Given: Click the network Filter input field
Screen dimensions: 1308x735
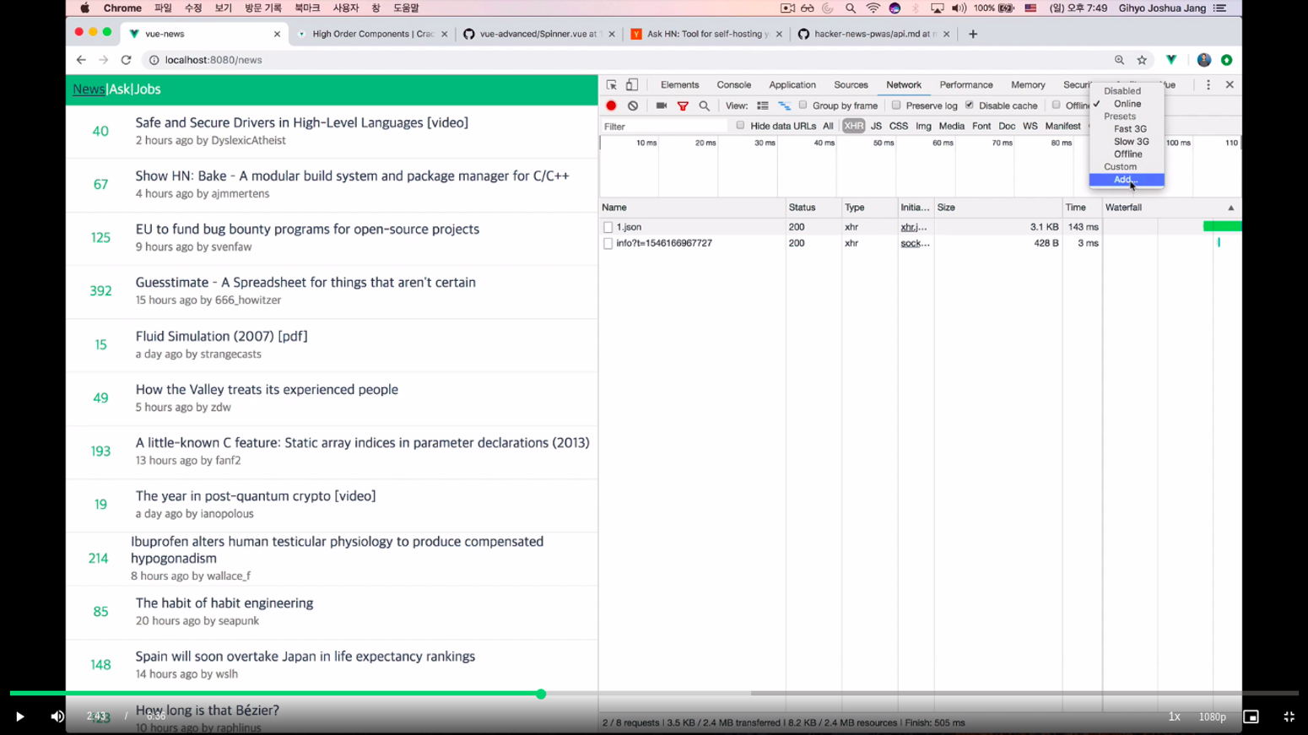Looking at the screenshot, I should pos(664,127).
